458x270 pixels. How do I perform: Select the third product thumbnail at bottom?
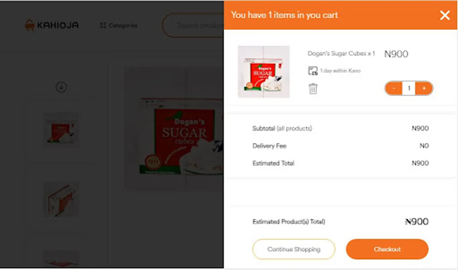[61, 259]
